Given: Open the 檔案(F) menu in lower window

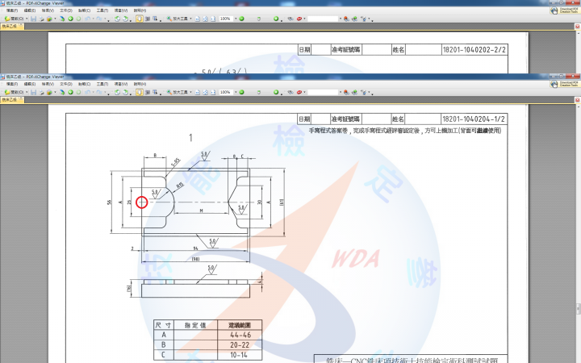Looking at the screenshot, I should (x=12, y=84).
